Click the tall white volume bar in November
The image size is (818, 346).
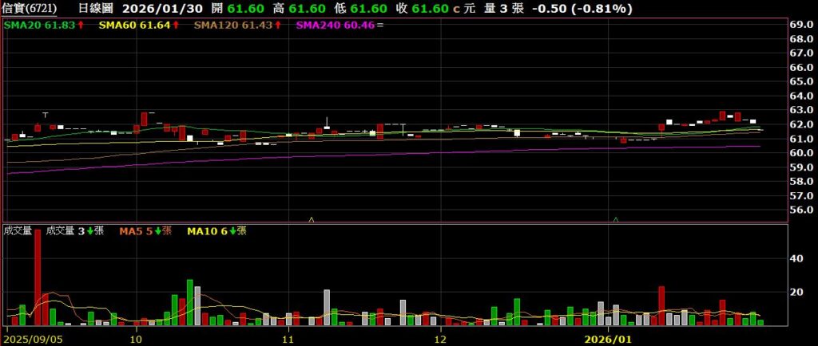[327, 307]
